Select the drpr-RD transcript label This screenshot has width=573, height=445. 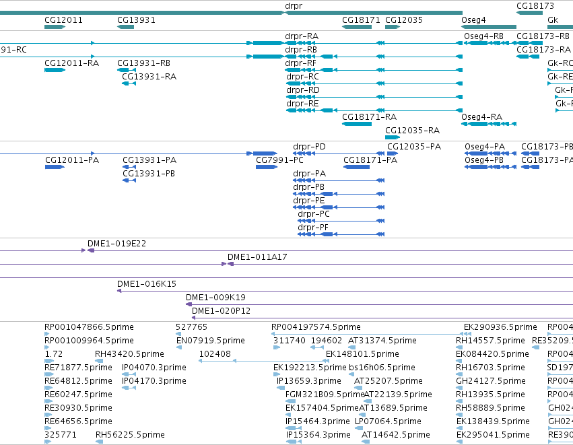click(302, 90)
